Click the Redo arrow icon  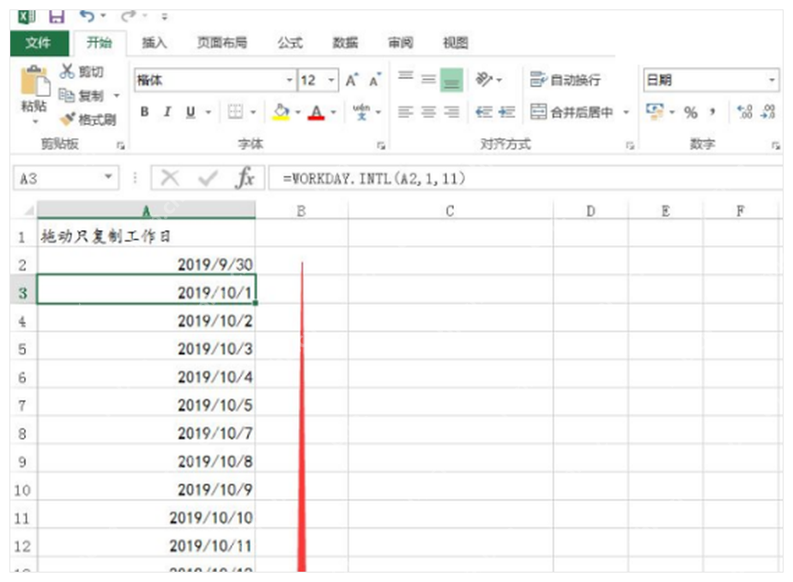(129, 16)
